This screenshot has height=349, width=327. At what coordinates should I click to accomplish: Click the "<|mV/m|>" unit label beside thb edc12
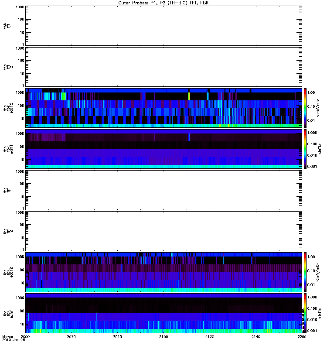[x=318, y=108]
